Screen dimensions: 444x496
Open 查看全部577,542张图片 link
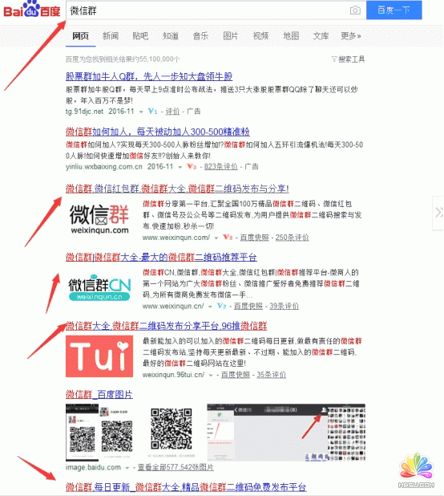point(176,468)
